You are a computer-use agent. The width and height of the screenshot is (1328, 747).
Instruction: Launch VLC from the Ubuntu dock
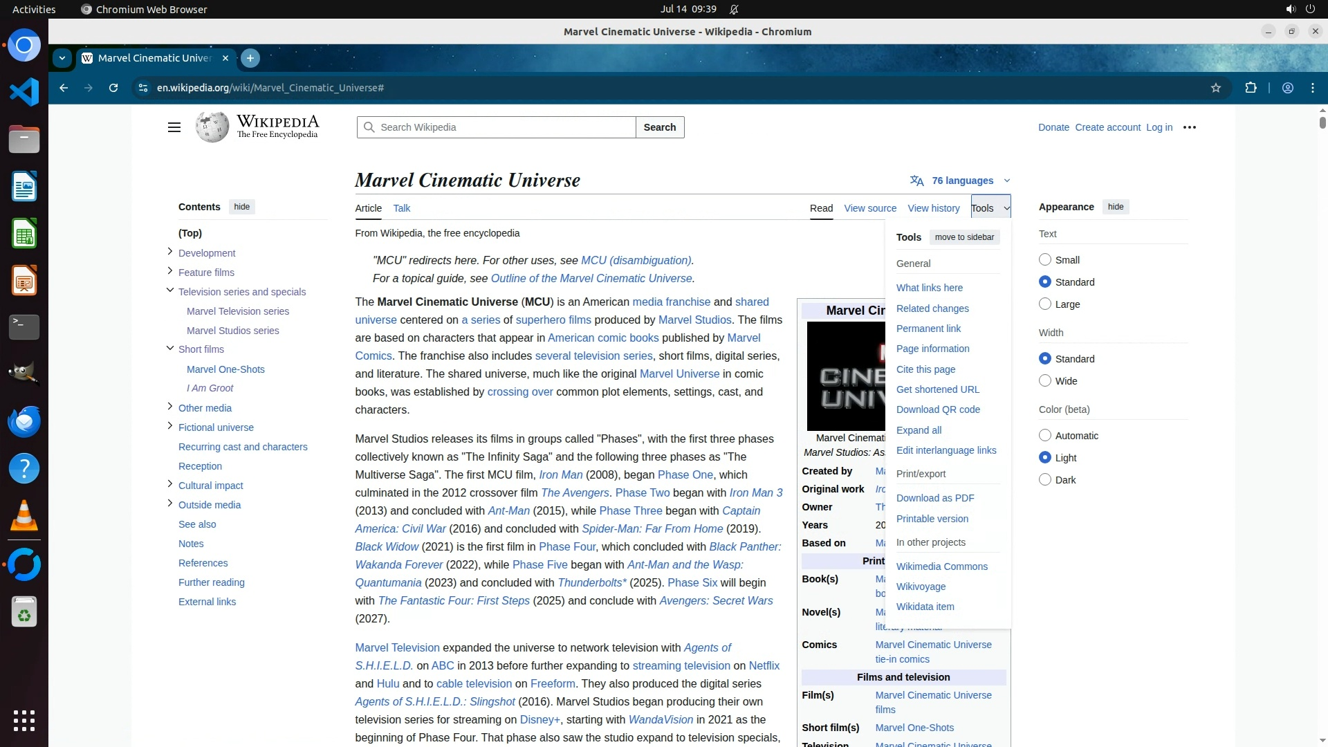24,515
